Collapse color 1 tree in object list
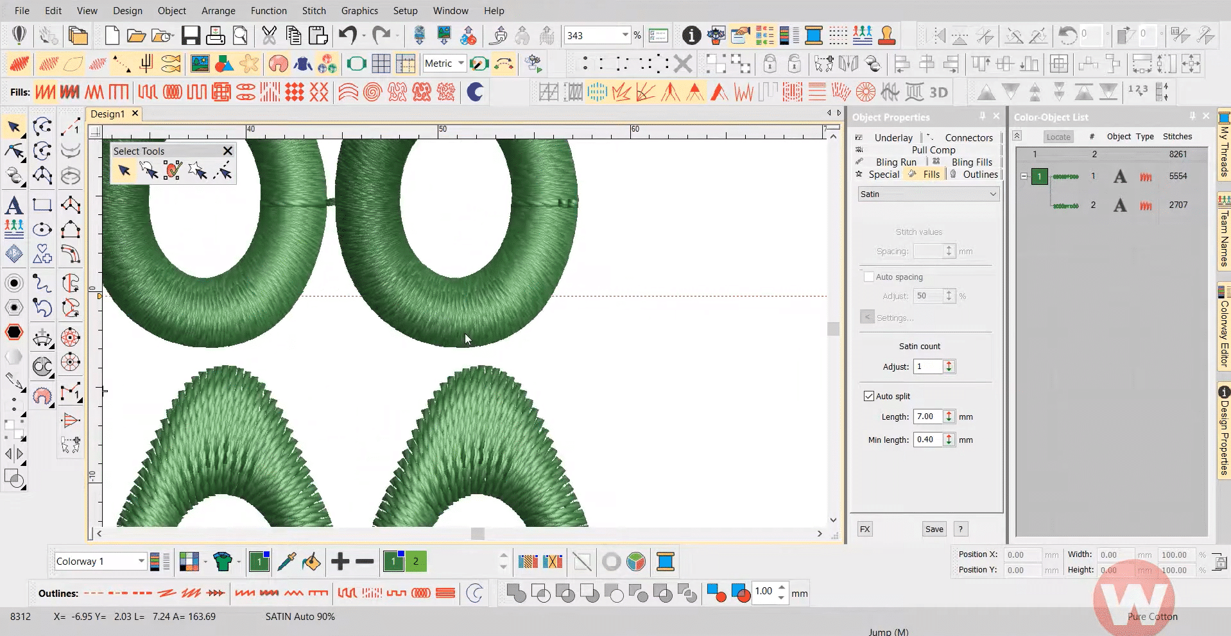The height and width of the screenshot is (636, 1231). pyautogui.click(x=1024, y=176)
